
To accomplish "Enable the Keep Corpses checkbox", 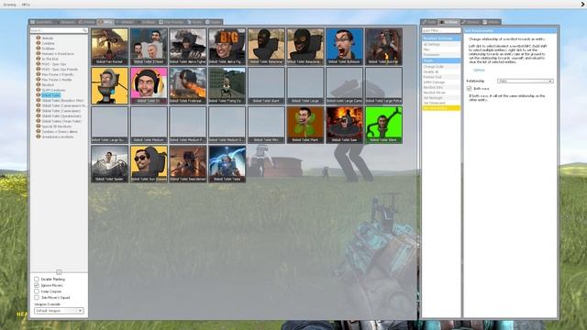I will [37, 291].
